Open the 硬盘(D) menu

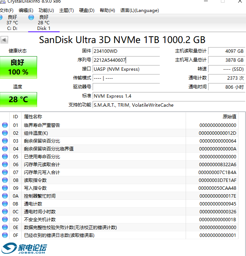click(87, 10)
